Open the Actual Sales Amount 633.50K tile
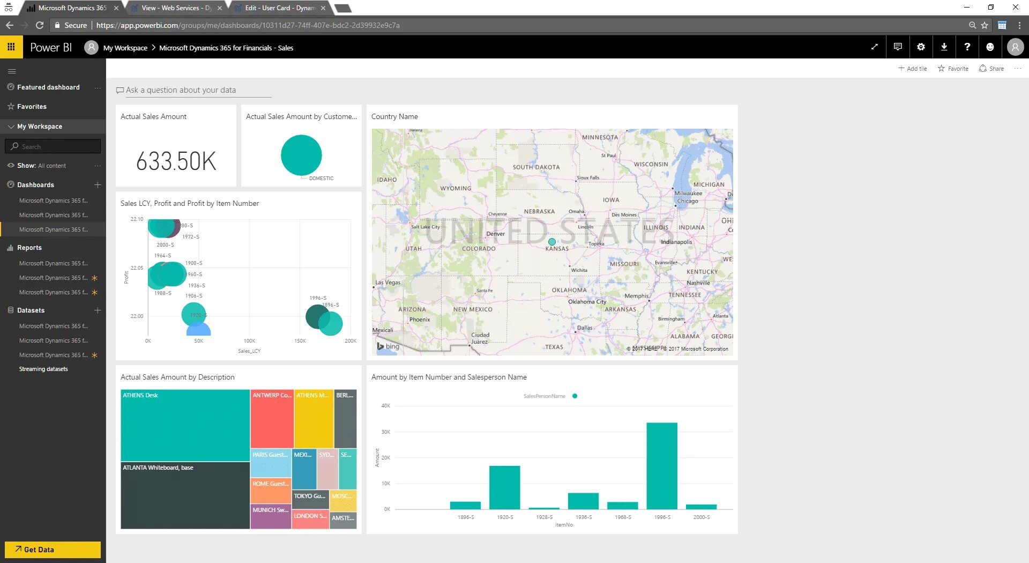Viewport: 1029px width, 563px height. pos(176,145)
